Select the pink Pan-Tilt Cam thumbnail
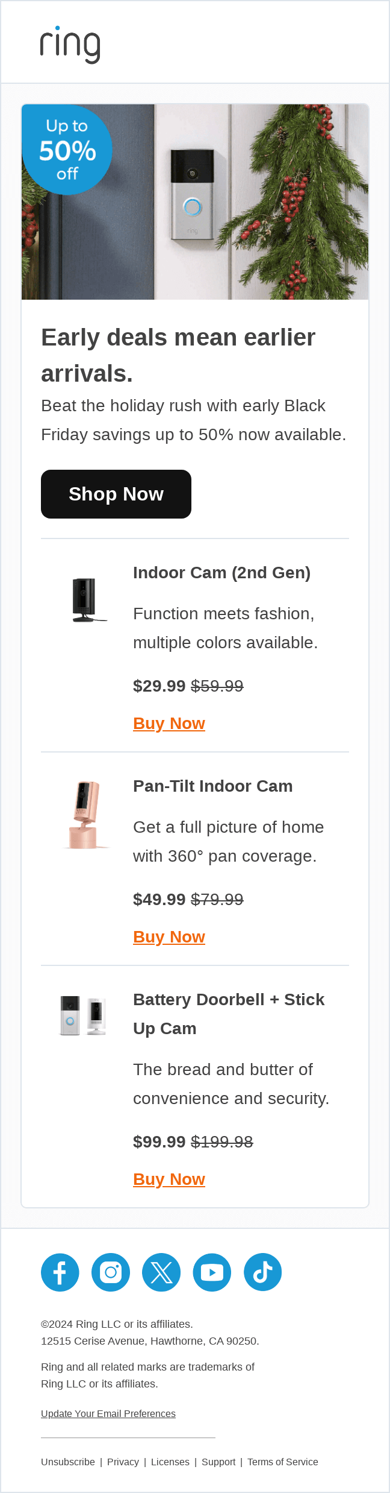 [x=84, y=813]
